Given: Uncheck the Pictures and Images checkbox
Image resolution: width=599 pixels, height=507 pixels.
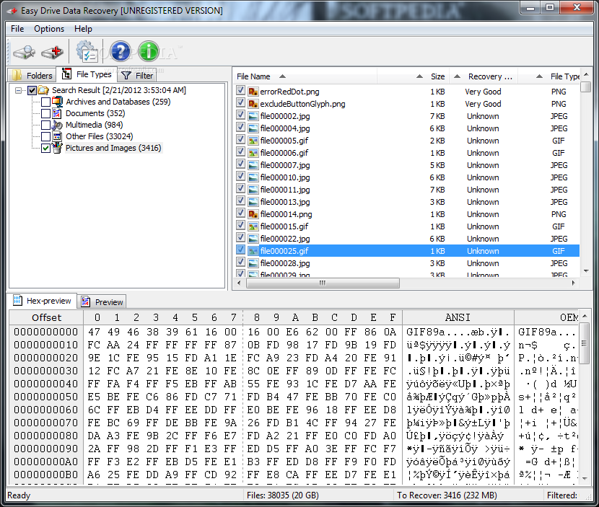Looking at the screenshot, I should (45, 148).
